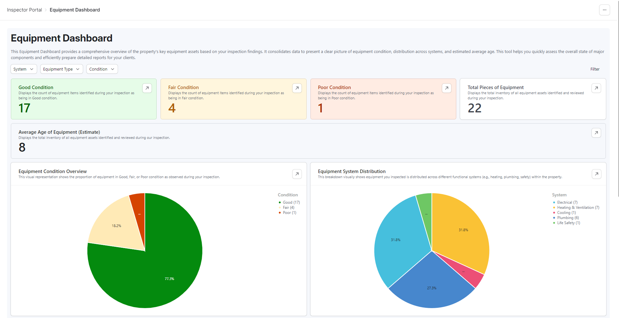Open the Fair Condition card expand icon
This screenshot has width=619, height=318.
(297, 88)
